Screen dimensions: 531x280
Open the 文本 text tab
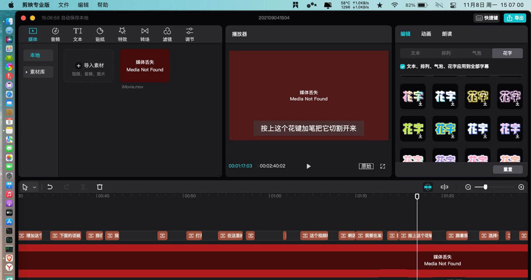[x=78, y=34]
